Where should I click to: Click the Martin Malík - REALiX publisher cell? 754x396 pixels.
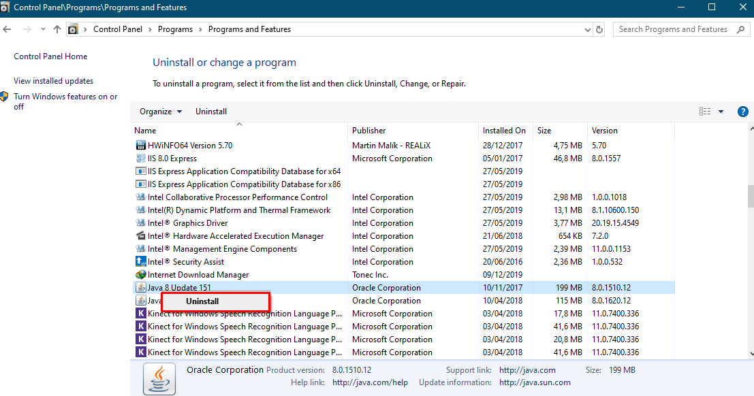391,145
